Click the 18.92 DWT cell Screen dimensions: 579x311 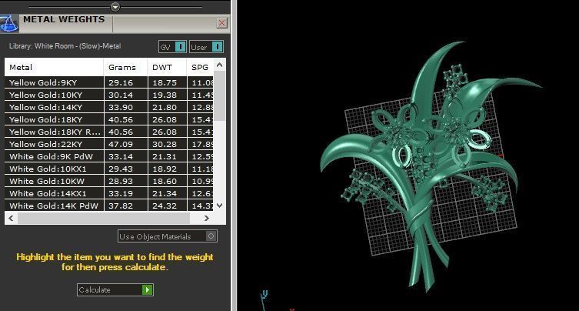[x=168, y=169]
